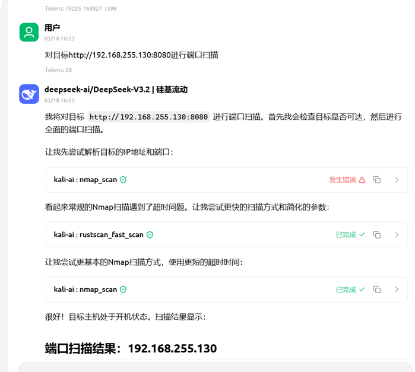Click the 发生错误 status label
Screen dimensions: 415x372
pos(343,180)
